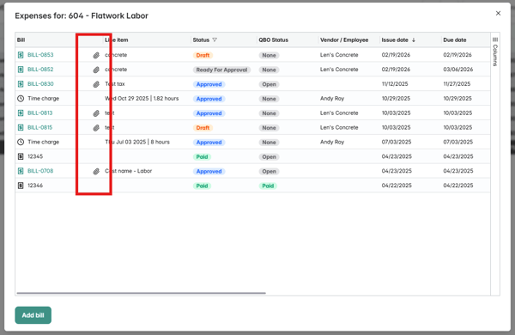The height and width of the screenshot is (335, 515).
Task: Click the bill icon beside 12346
Action: 21,186
